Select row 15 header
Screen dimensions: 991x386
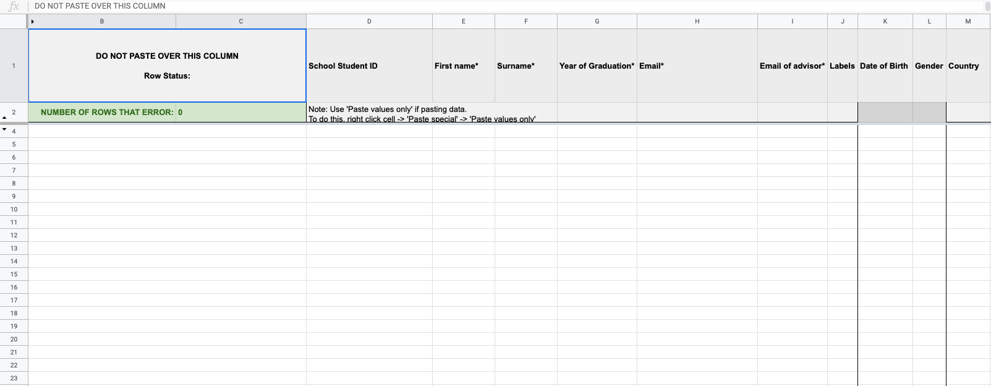point(14,274)
